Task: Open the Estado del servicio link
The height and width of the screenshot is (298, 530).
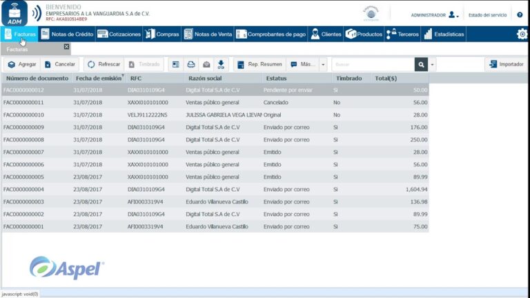Action: (x=487, y=15)
